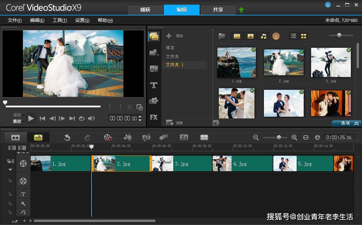362x225 pixels.
Task: Open the Auto Music tool icon
Action: click(x=146, y=137)
